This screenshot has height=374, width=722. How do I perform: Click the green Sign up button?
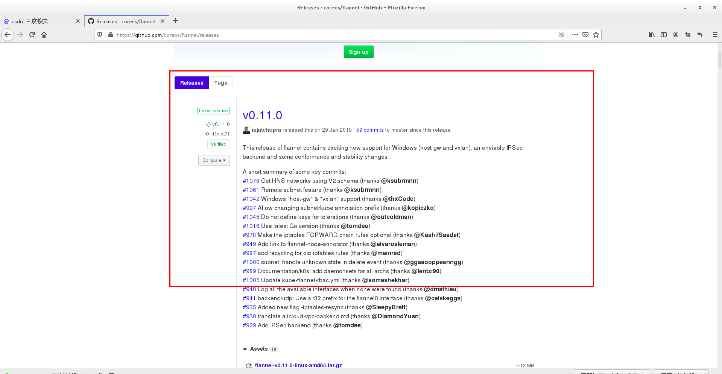[x=359, y=52]
